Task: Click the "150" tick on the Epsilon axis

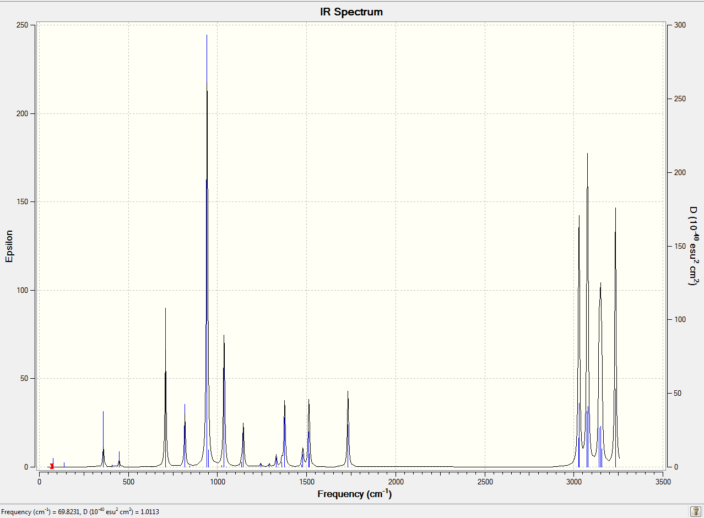Action: 23,202
